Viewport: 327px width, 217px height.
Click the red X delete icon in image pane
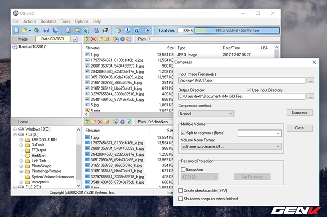click(x=94, y=39)
